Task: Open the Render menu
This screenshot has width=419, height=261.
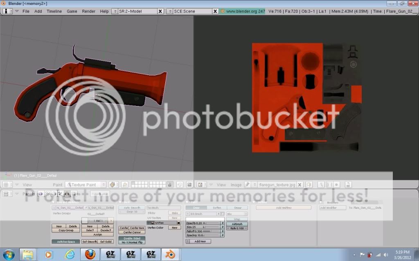Action: (89, 11)
